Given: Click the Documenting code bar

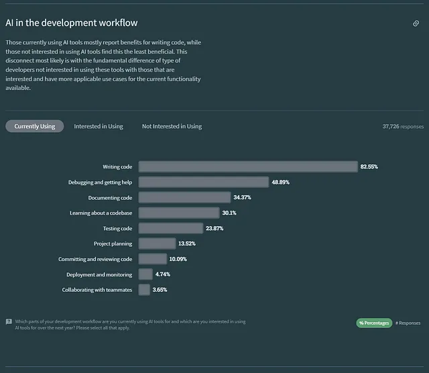Looking at the screenshot, I should (x=184, y=197).
